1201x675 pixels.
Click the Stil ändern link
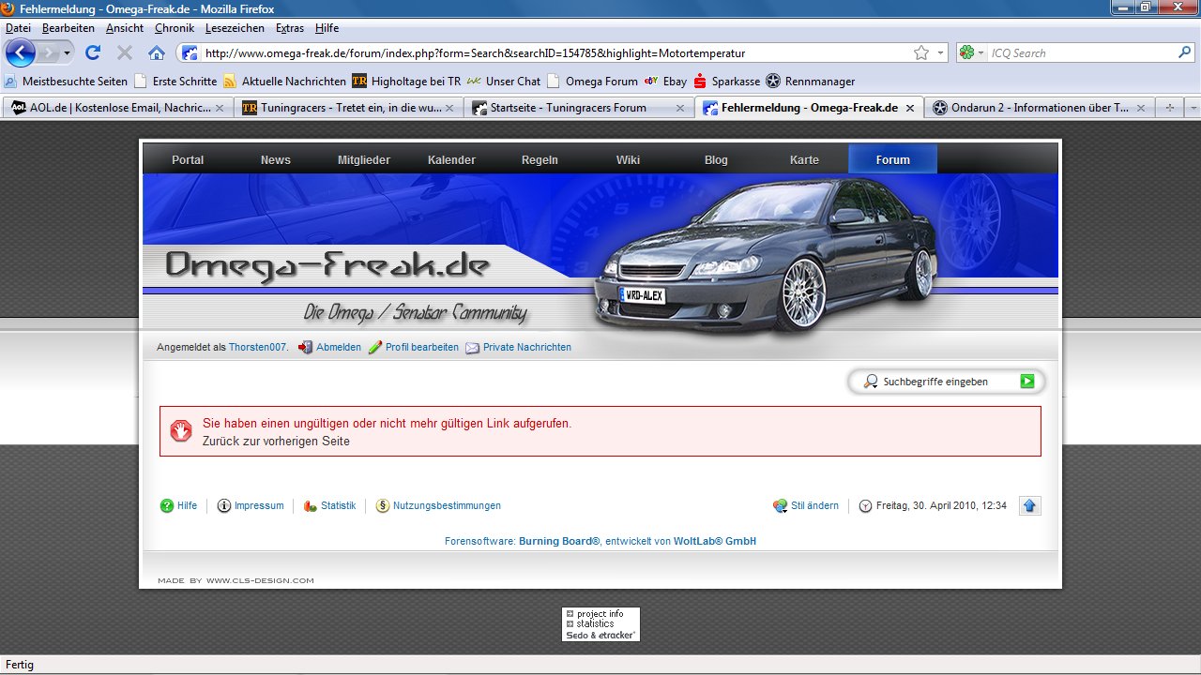pyautogui.click(x=814, y=505)
